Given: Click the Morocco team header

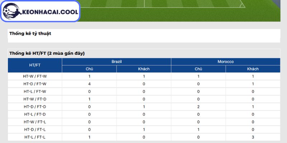Looking at the screenshot, I should 226,61.
